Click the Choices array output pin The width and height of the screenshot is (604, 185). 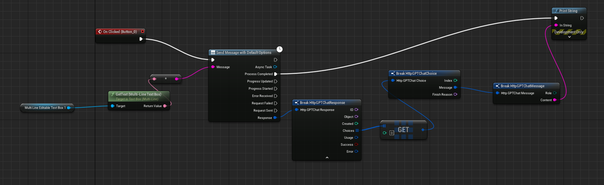coord(357,131)
